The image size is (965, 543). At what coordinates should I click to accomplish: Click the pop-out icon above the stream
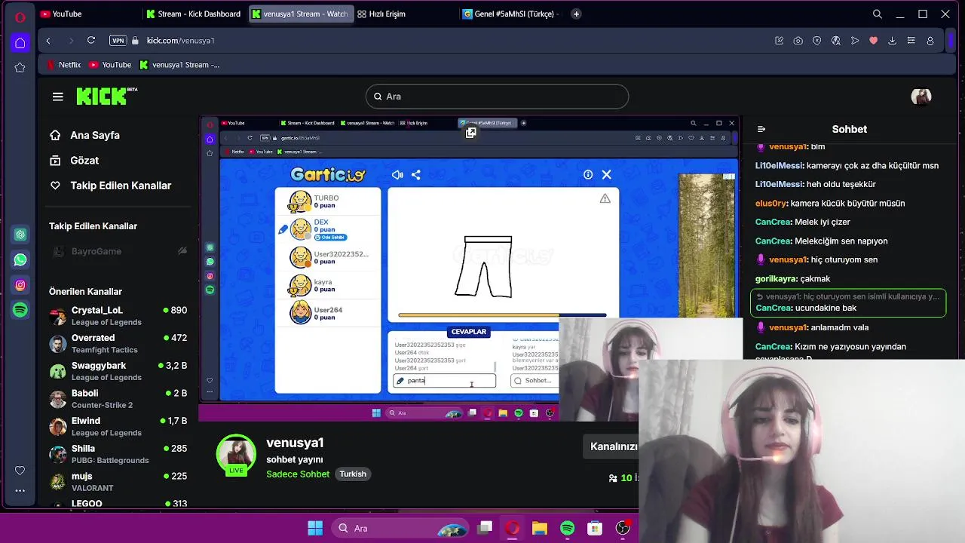tap(470, 133)
